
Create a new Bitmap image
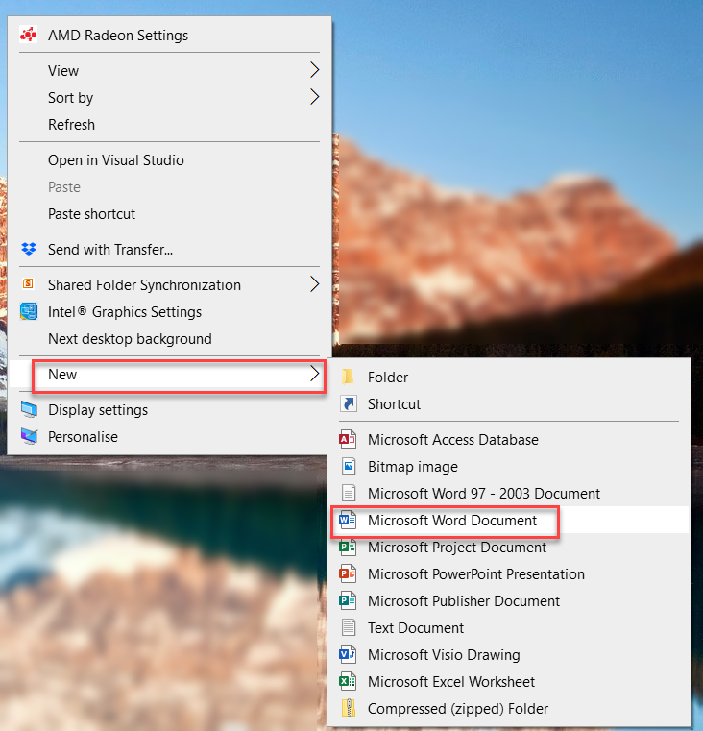point(509,466)
